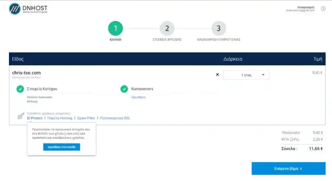Click the Σύνολο total 11,66 € value
Screen dimensions: 332x181
pos(316,149)
